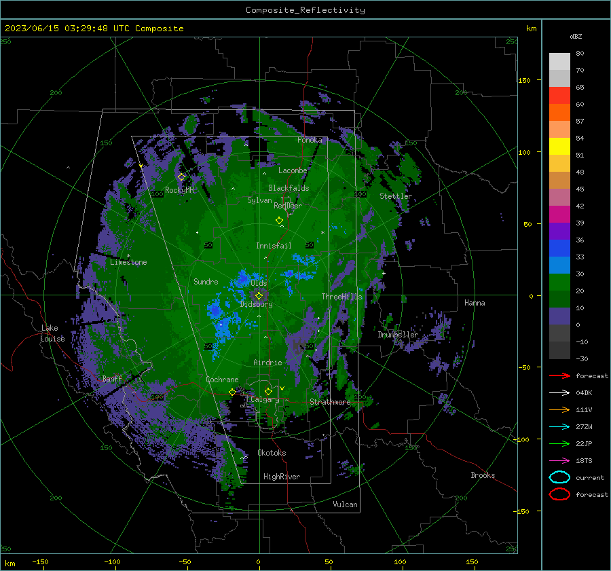Click the cyan 27ZW arrow icon

pos(559,427)
